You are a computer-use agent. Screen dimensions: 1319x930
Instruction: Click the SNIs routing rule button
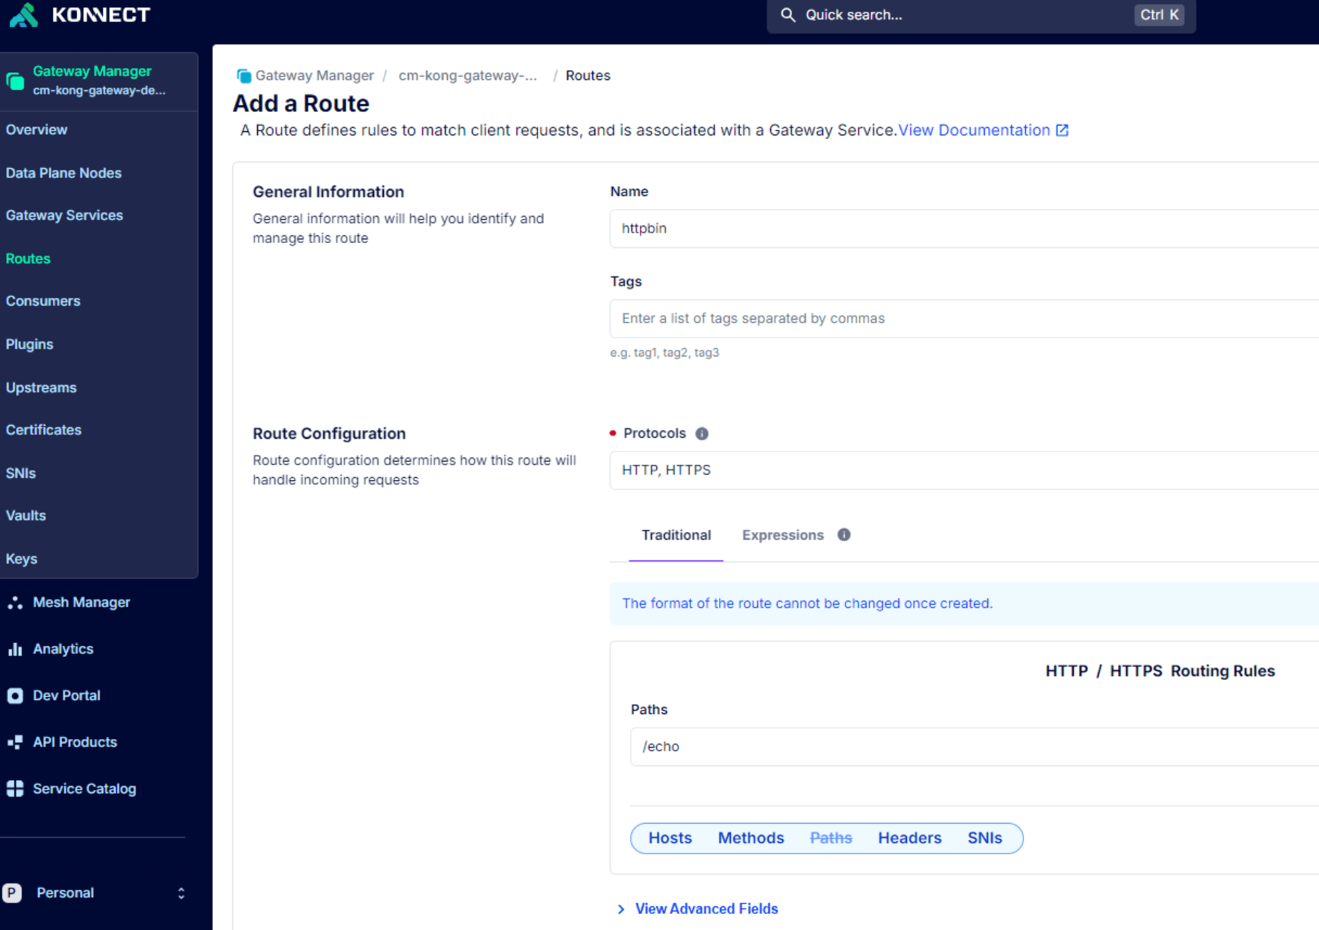(985, 838)
